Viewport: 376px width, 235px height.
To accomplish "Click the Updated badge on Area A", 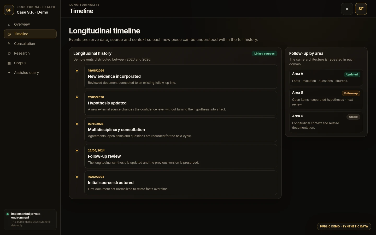I will 352,74.
